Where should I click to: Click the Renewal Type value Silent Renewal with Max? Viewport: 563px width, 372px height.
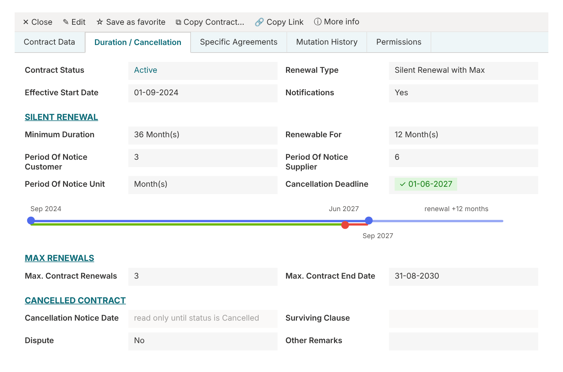point(463,70)
